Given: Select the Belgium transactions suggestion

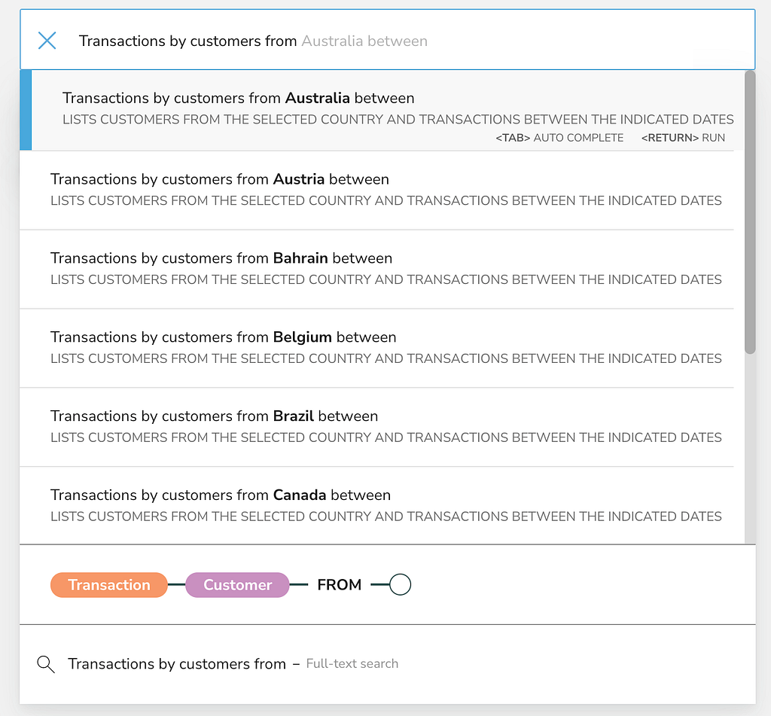Looking at the screenshot, I should (223, 337).
